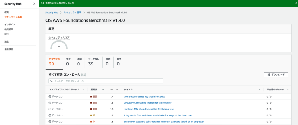This screenshot has height=125, width=298.
Task: Go to Security Hub breadcrumb link
Action: [52, 12]
